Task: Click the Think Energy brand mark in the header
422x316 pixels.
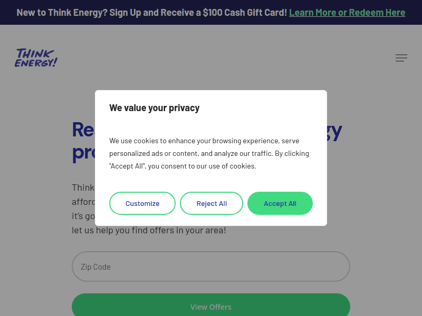Action: point(35,58)
